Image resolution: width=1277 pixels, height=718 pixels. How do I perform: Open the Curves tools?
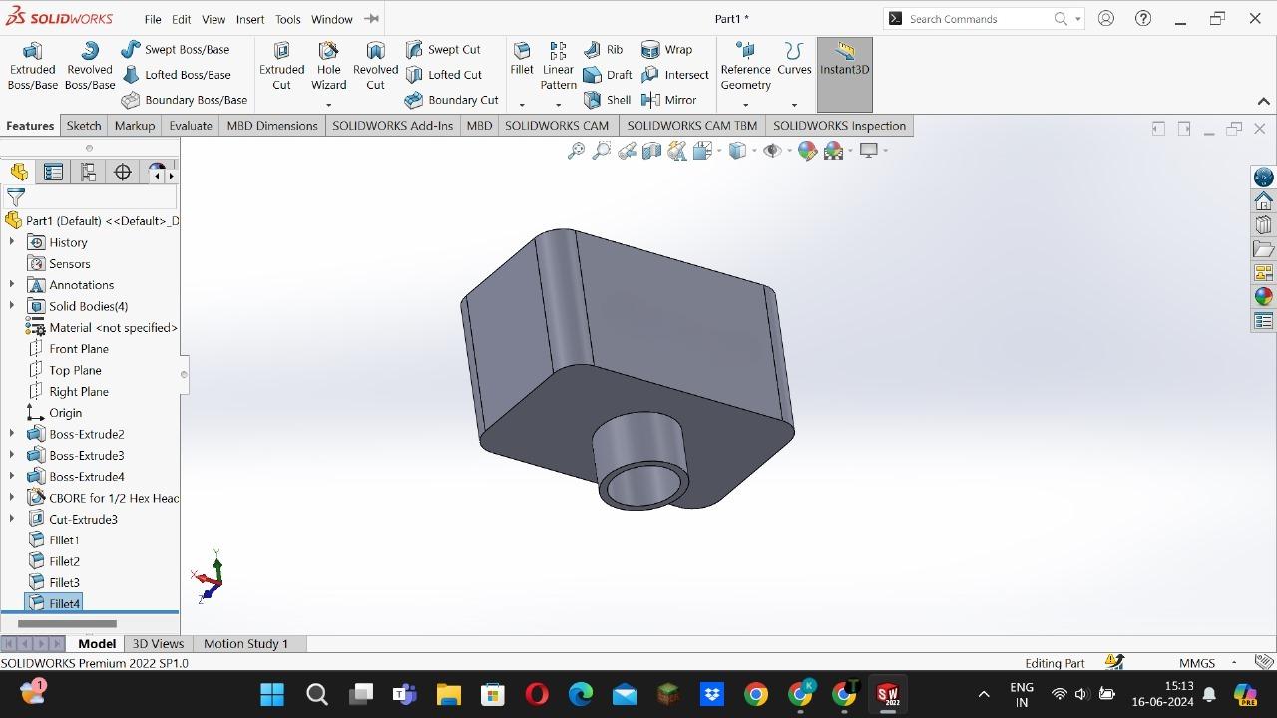(794, 59)
